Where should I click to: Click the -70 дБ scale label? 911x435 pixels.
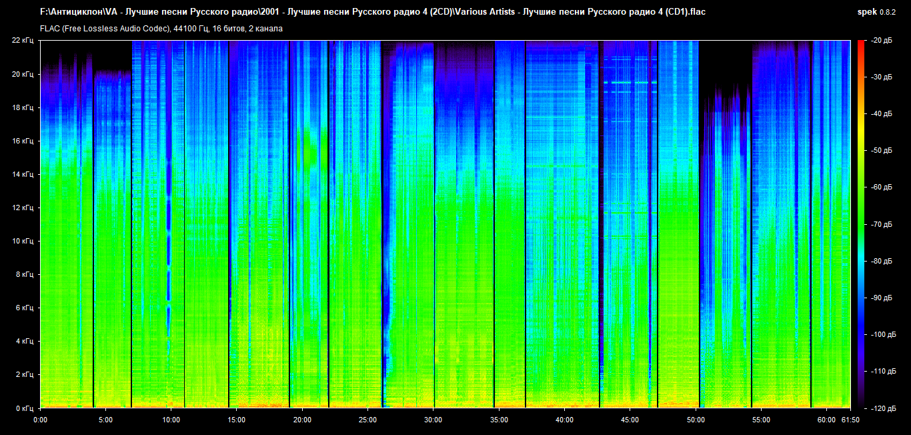click(881, 224)
